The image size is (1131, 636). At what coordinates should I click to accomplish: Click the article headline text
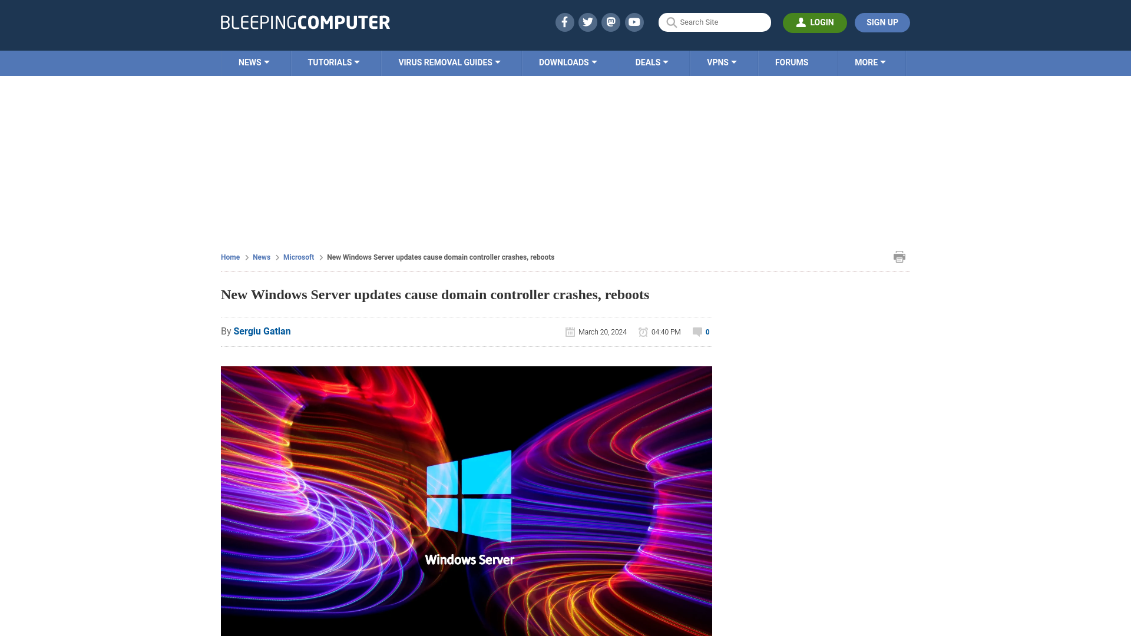(435, 294)
